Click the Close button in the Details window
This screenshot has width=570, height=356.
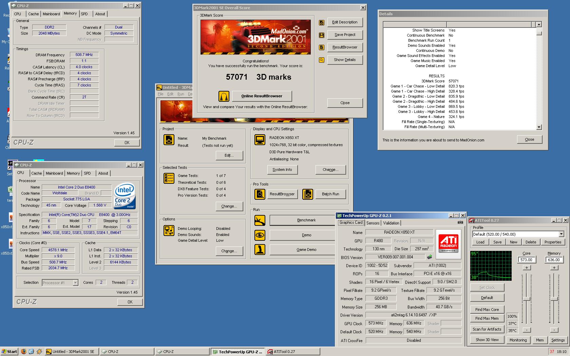(529, 140)
